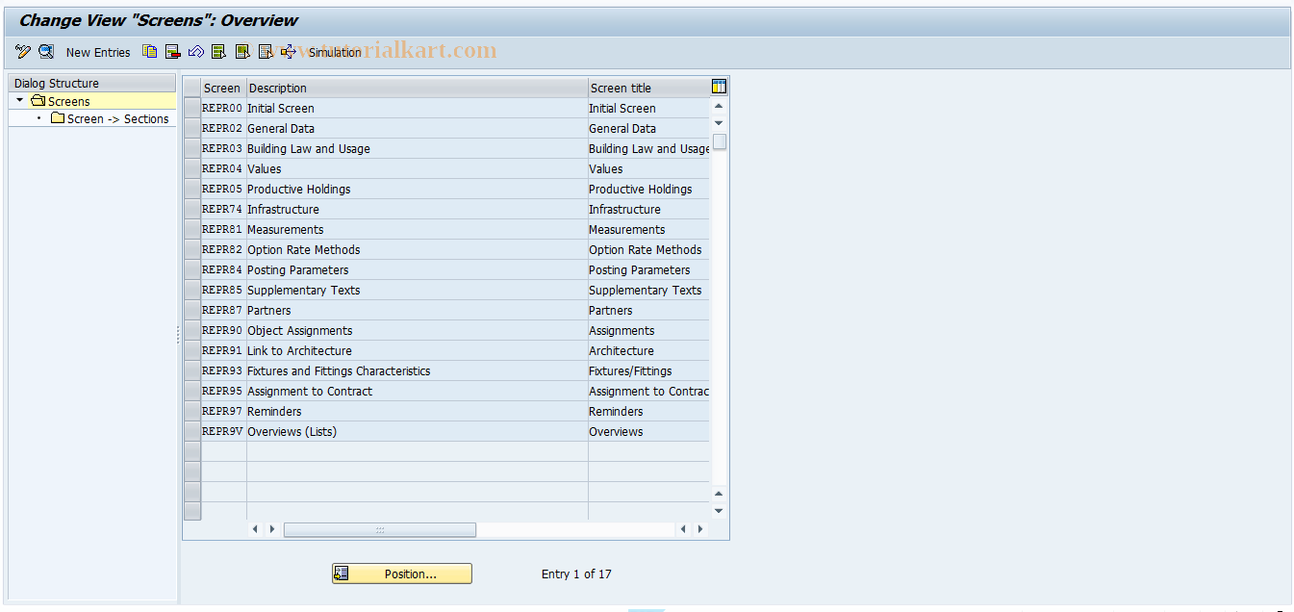Click the 'Overviews (Lists)' description cell
1294x612 pixels.
418,431
